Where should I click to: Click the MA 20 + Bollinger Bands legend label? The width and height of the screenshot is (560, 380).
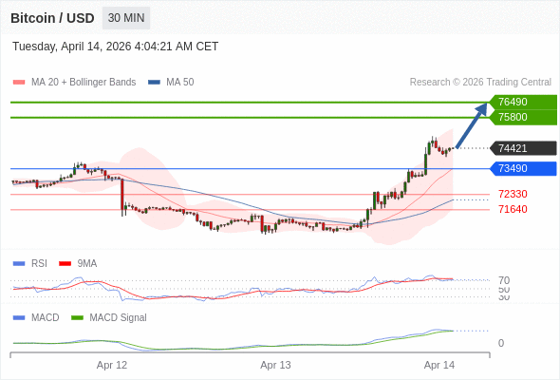click(x=84, y=83)
